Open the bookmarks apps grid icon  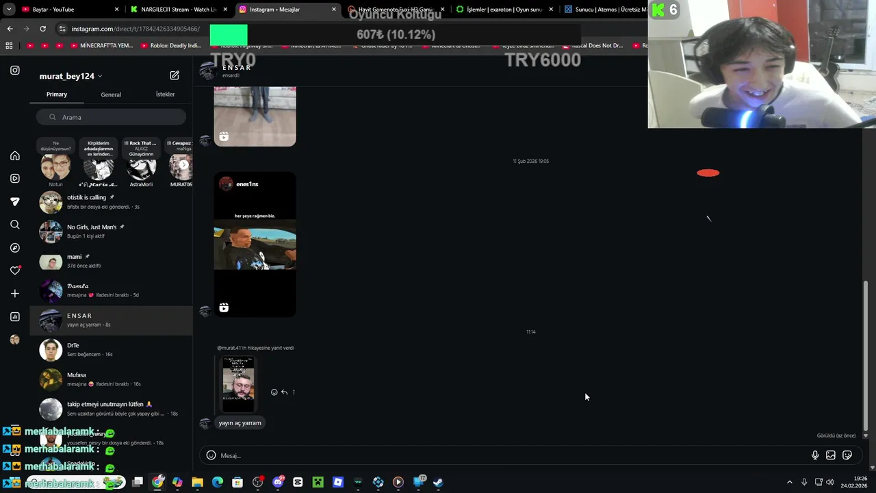click(9, 46)
